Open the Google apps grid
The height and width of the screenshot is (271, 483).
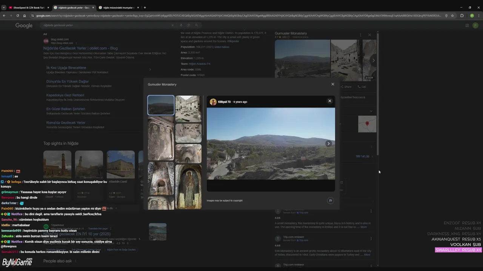tap(467, 25)
